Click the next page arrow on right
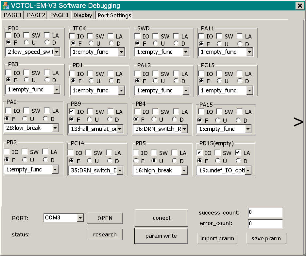306x256 pixels. coord(298,122)
